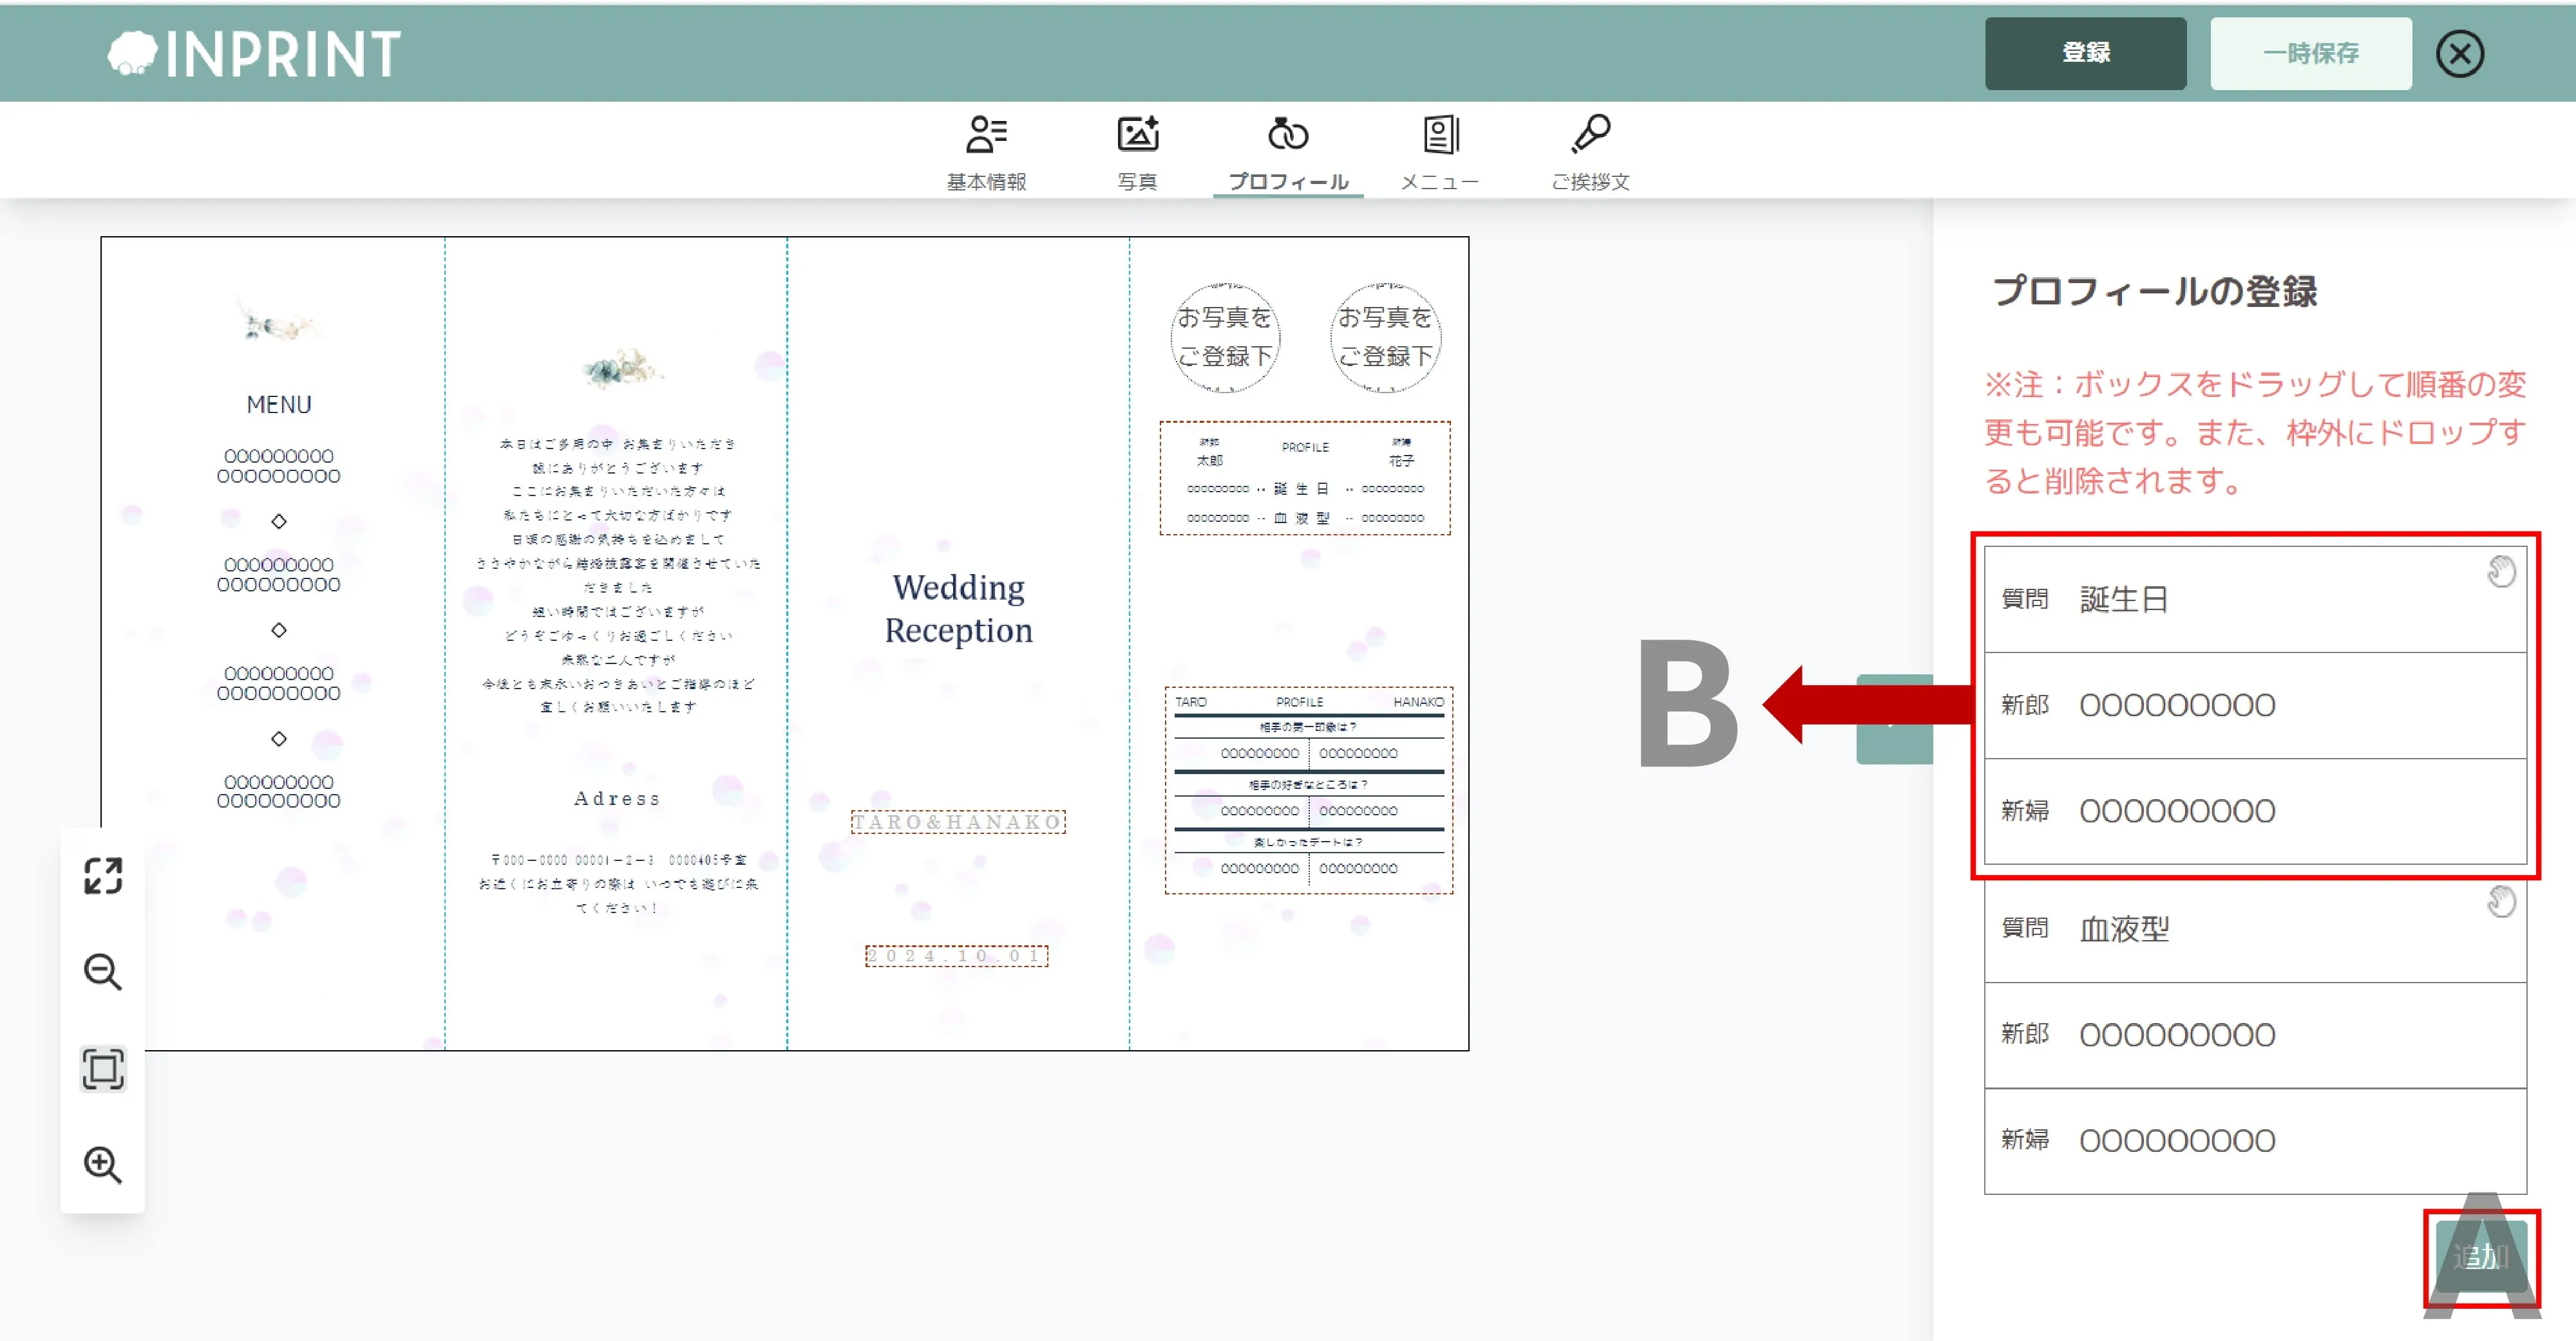Click the zoom out magnifier icon
Image resolution: width=2576 pixels, height=1341 pixels.
[x=102, y=971]
